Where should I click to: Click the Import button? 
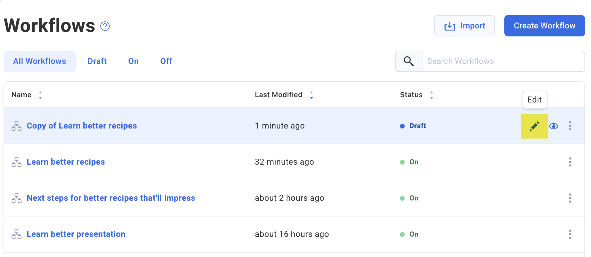(464, 26)
